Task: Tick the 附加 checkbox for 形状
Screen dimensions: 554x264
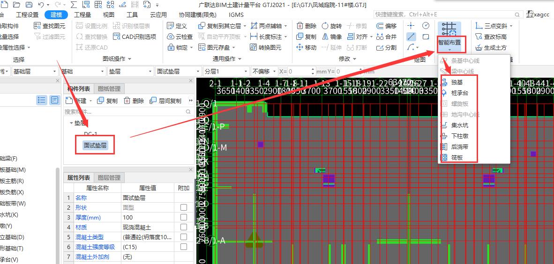Action: point(184,207)
